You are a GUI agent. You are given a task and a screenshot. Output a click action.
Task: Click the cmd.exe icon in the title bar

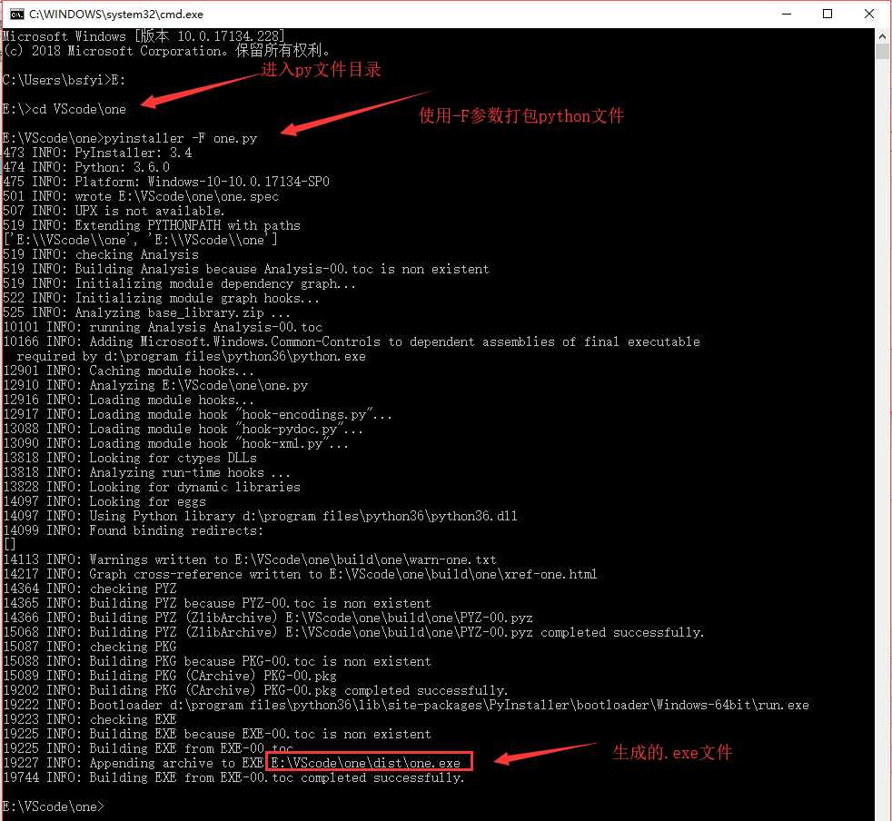coord(16,15)
